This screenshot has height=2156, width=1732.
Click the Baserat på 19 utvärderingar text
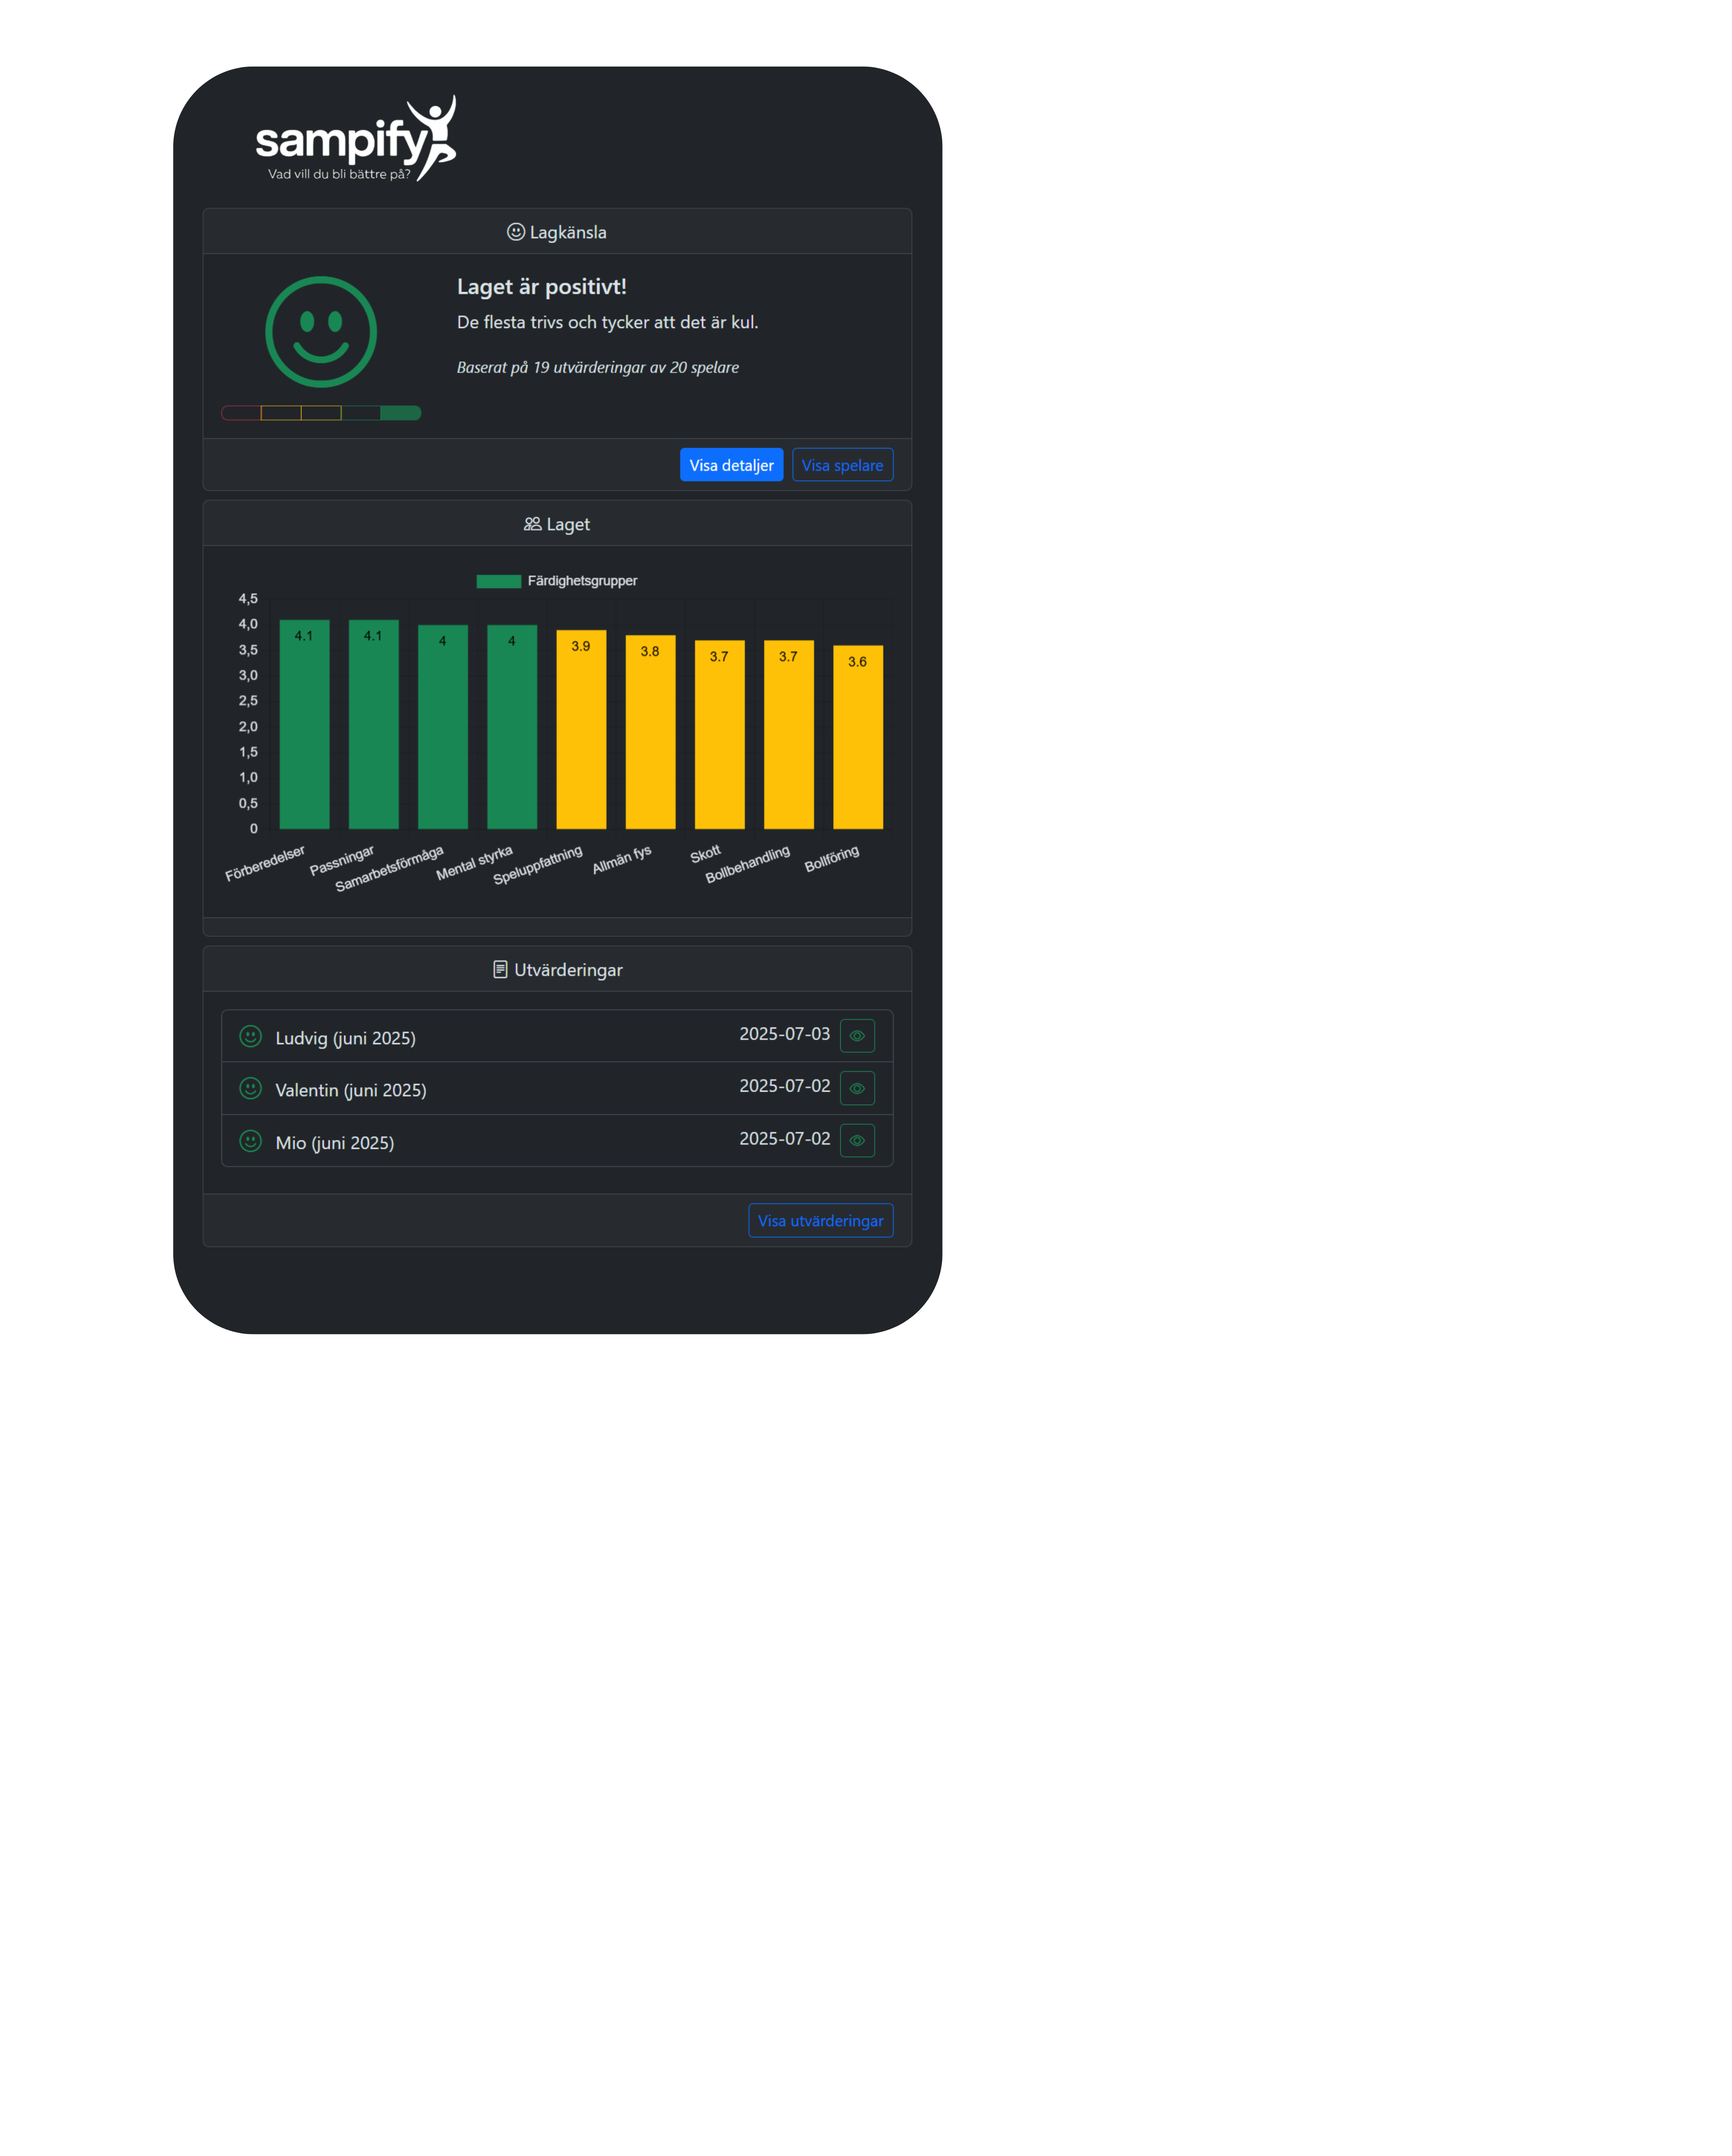[x=598, y=368]
